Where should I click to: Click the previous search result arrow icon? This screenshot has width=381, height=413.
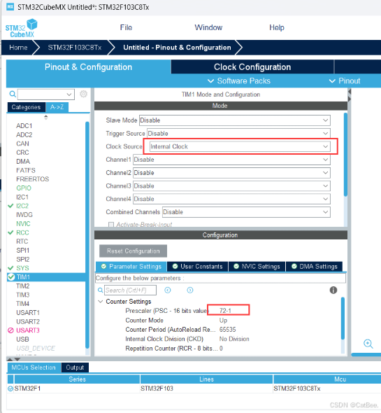[168, 290]
